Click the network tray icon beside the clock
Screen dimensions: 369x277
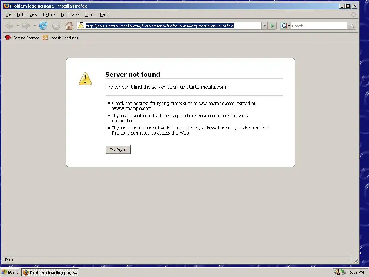click(343, 272)
